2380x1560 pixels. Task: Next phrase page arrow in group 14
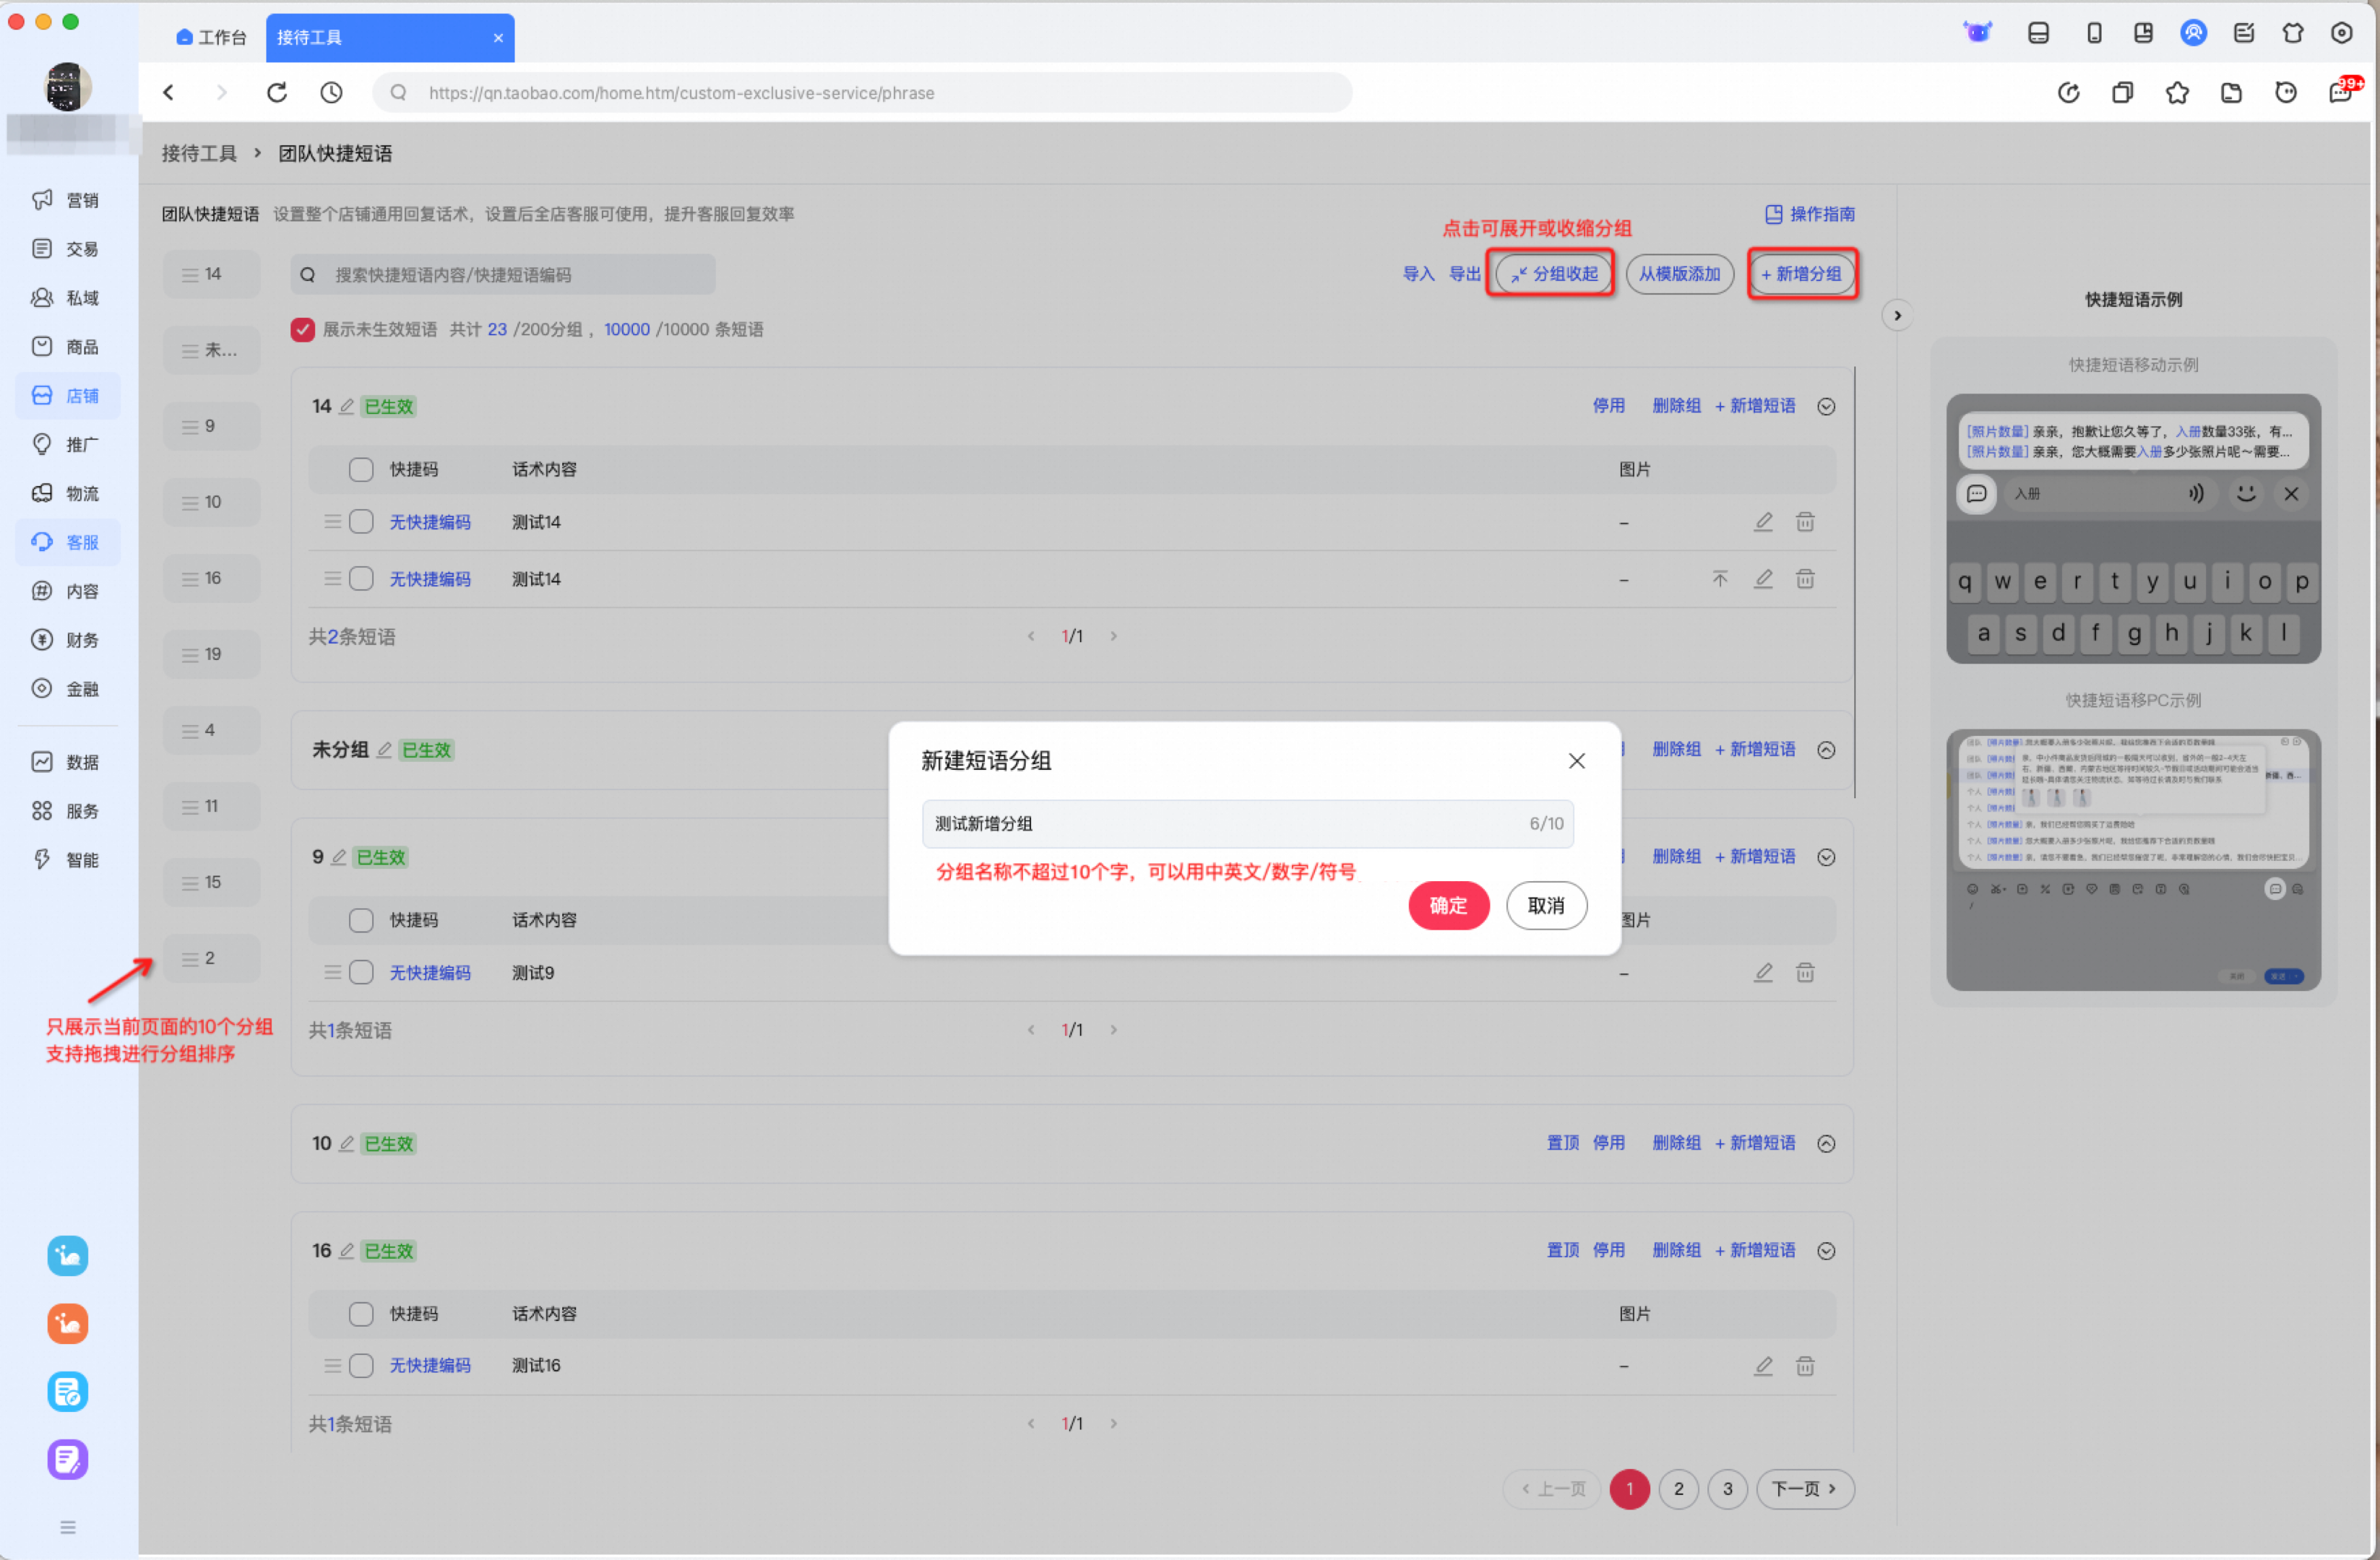1113,636
